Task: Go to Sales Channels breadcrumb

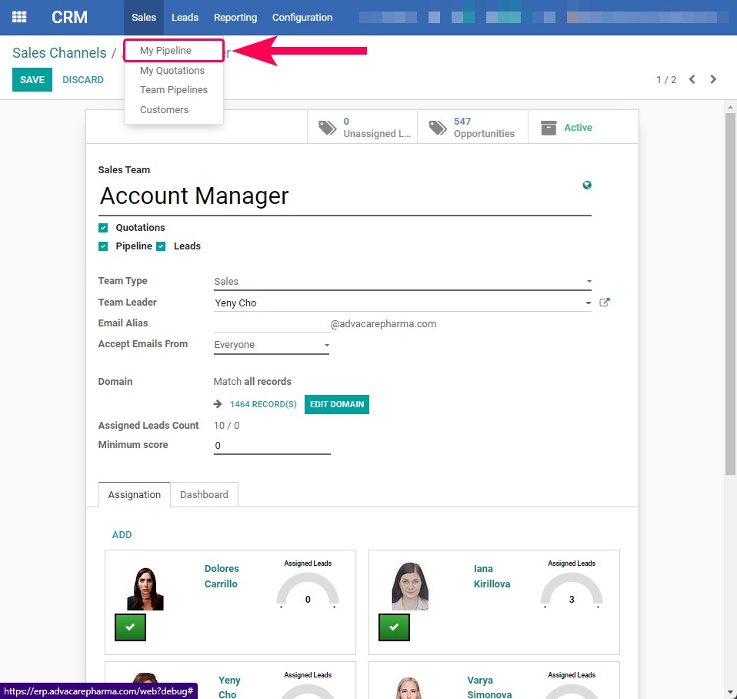Action: point(60,52)
